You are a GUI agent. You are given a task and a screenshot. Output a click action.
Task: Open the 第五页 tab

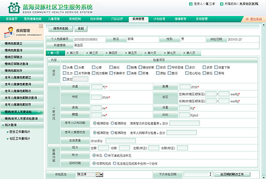click(x=133, y=53)
